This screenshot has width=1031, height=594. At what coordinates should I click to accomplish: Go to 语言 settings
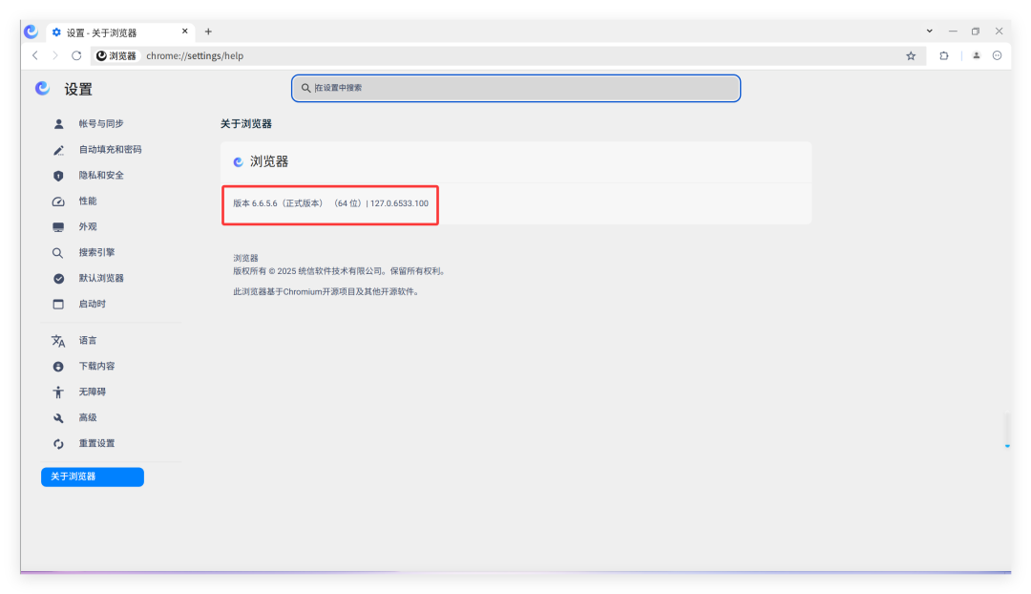(x=88, y=340)
